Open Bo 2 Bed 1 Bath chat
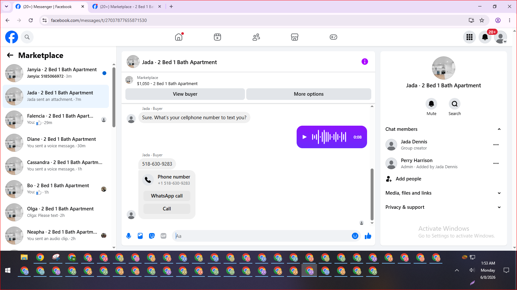 pos(56,189)
